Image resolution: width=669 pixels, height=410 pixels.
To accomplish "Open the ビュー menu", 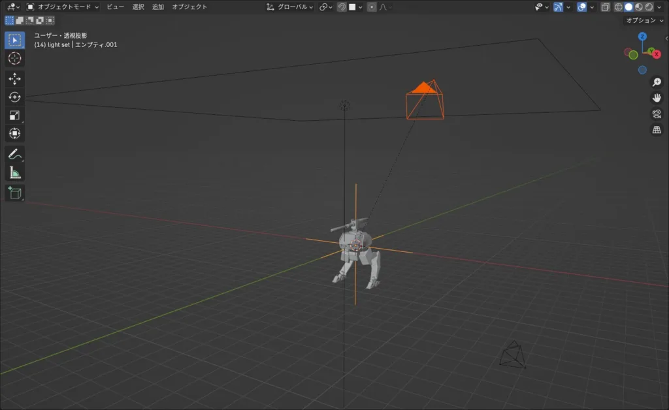I will [115, 7].
